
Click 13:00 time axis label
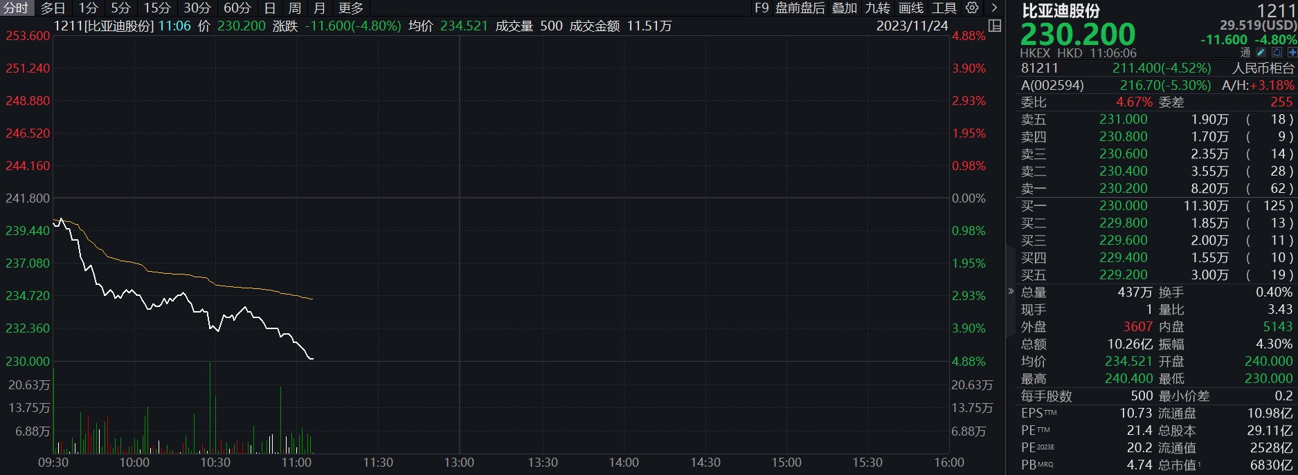tap(459, 463)
